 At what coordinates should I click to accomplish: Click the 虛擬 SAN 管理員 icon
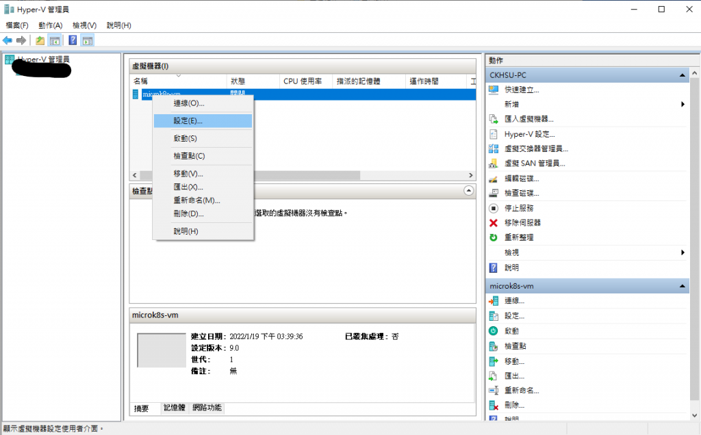(494, 163)
